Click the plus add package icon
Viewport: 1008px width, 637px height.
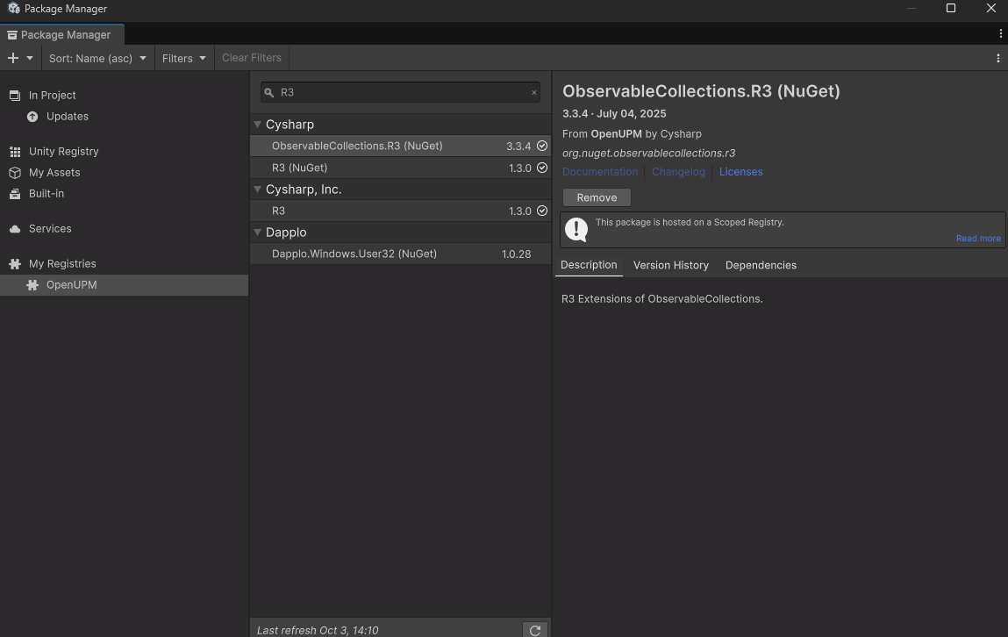(13, 58)
